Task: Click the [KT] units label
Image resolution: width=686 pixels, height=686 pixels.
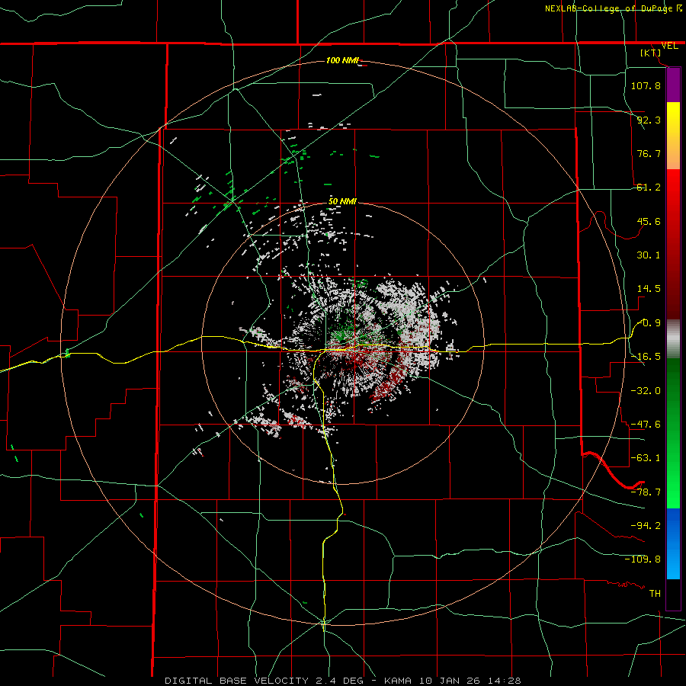Action: (651, 53)
